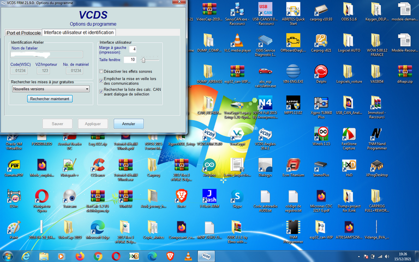The height and width of the screenshot is (262, 419).
Task: Select the OffboardDiagL... desktop icon
Action: [293, 43]
